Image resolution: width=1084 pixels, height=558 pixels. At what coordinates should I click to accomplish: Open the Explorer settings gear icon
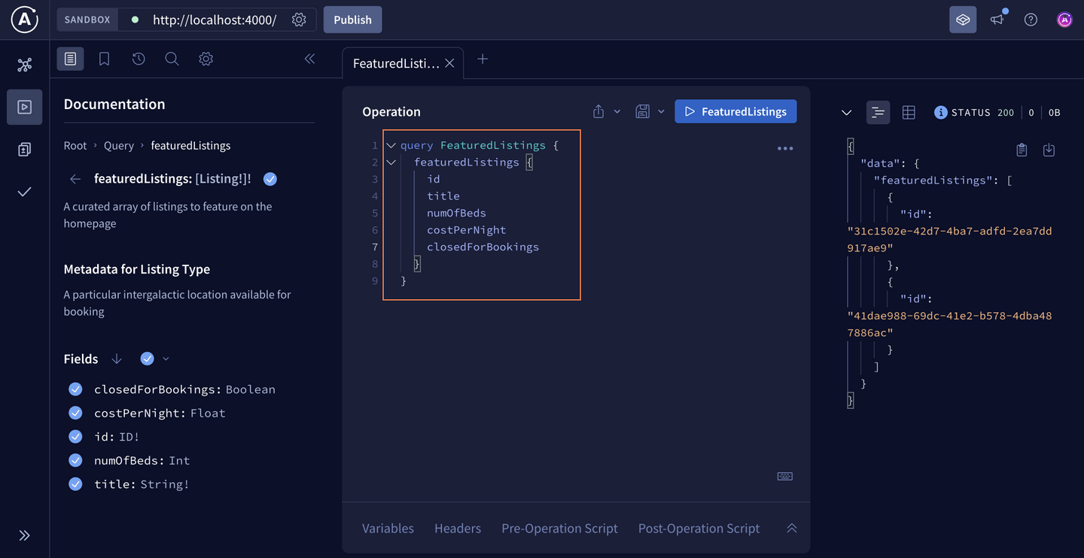(x=206, y=58)
